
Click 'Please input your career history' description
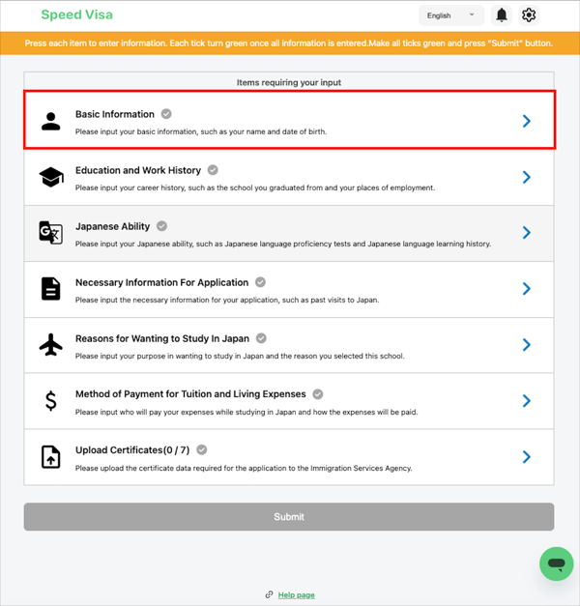point(255,188)
